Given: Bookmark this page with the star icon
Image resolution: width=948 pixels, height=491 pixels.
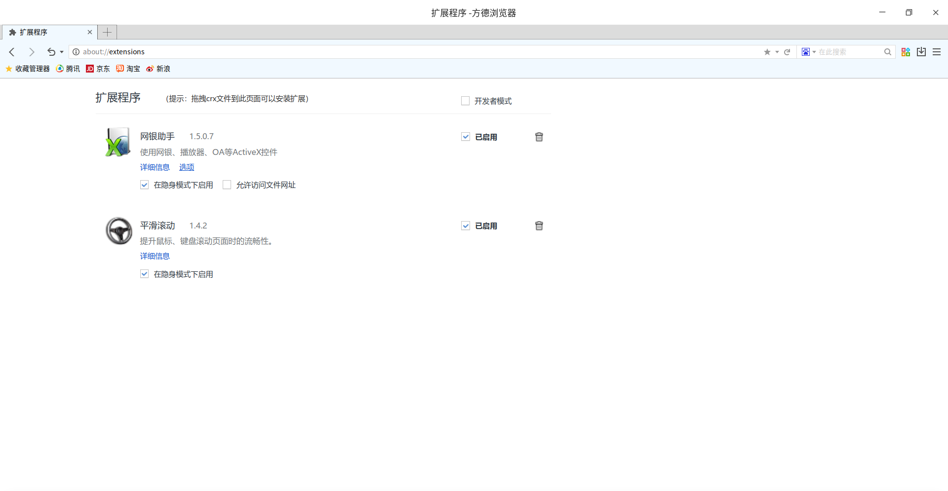Looking at the screenshot, I should coord(767,52).
